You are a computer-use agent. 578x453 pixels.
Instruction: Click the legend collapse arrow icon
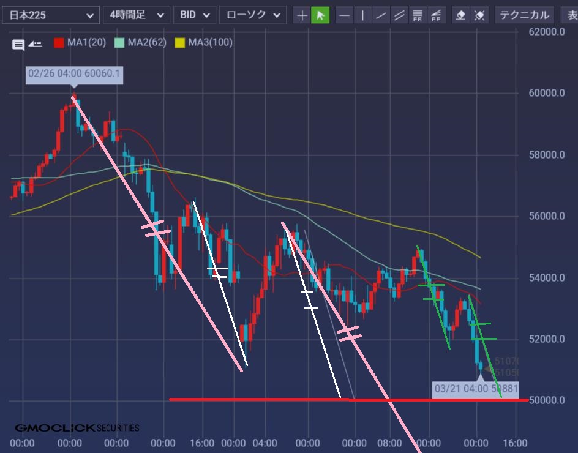[36, 43]
